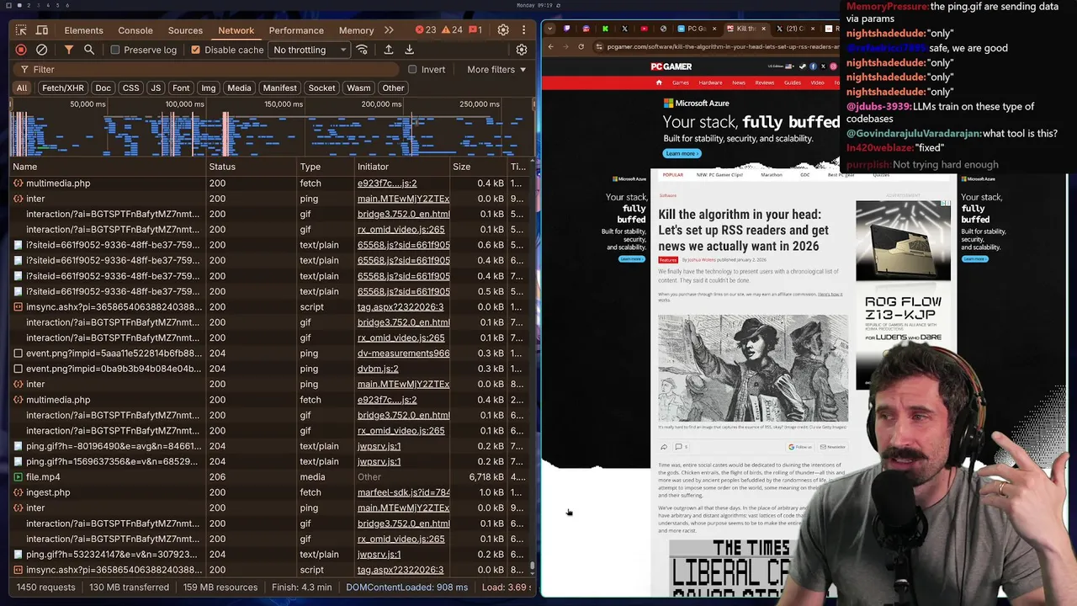Switch to the pinned Kick tab
1077x606 pixels.
pyautogui.click(x=605, y=29)
